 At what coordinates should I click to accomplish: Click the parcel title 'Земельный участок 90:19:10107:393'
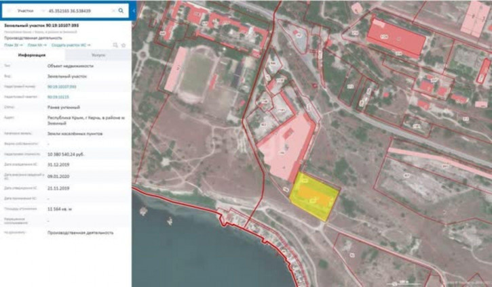pos(41,25)
